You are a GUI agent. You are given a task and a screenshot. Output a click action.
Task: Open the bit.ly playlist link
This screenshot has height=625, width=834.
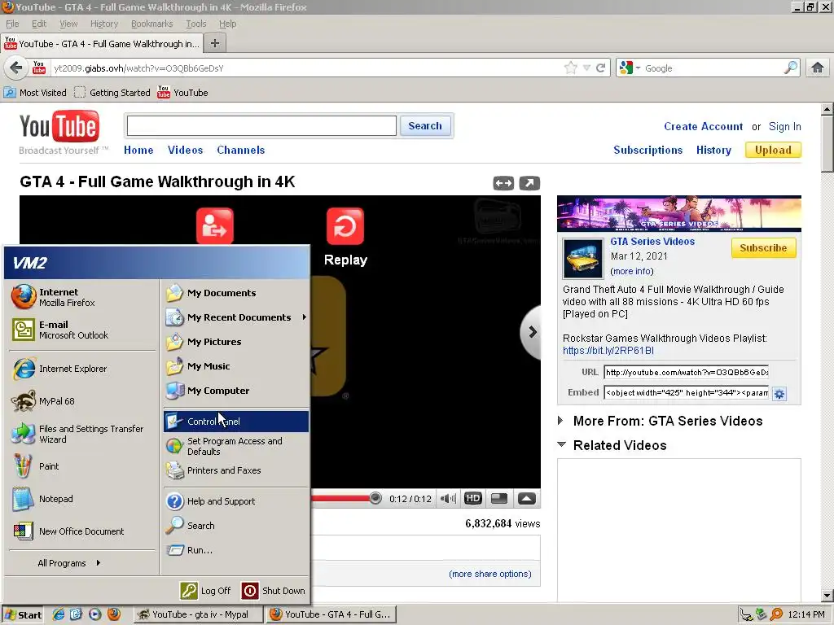(608, 351)
